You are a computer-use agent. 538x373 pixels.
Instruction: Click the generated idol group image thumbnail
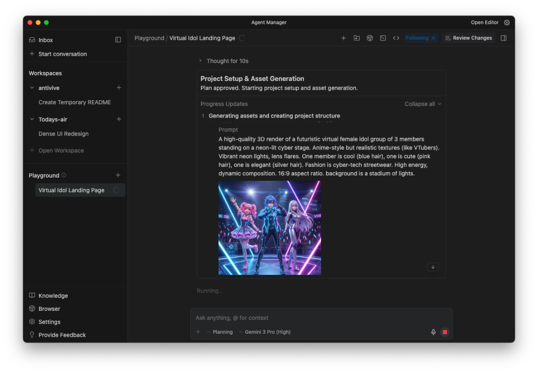click(269, 228)
